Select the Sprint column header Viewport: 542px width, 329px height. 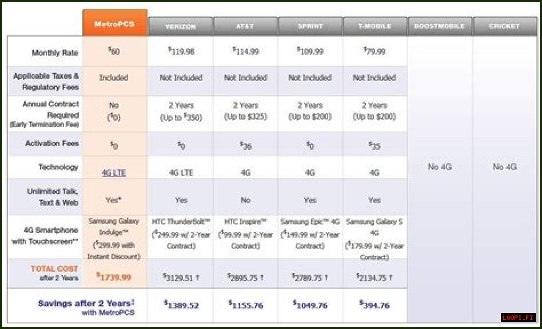[310, 26]
